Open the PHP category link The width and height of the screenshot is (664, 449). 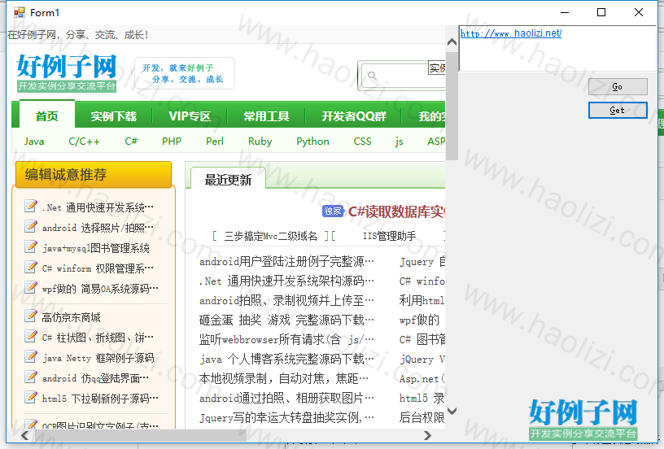(172, 142)
